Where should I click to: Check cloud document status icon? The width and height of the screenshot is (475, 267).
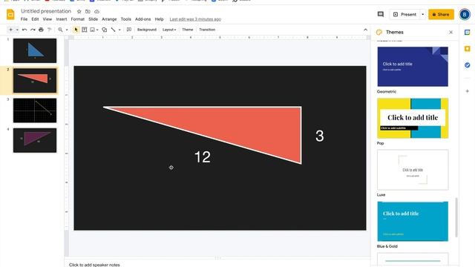(x=96, y=12)
